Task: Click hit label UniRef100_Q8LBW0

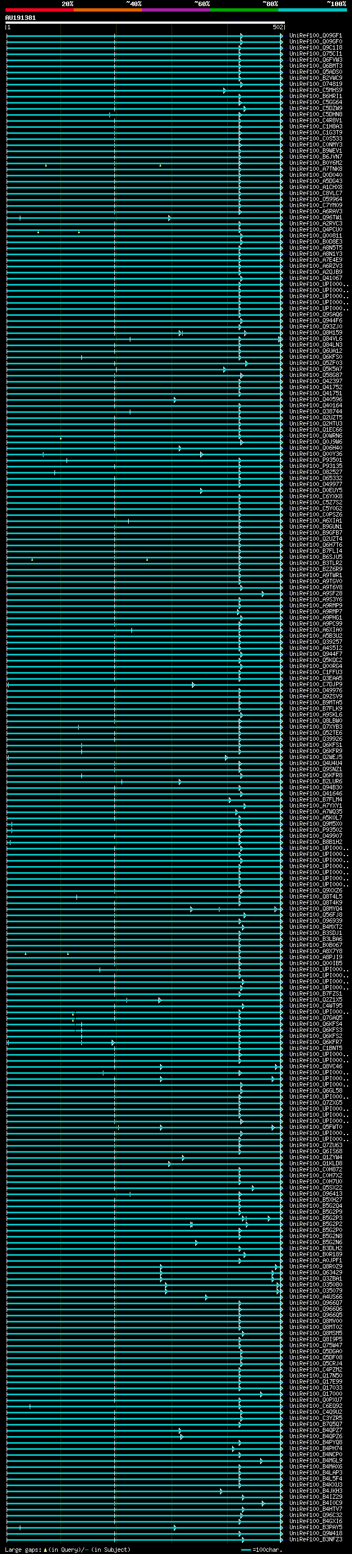Action: (316, 721)
